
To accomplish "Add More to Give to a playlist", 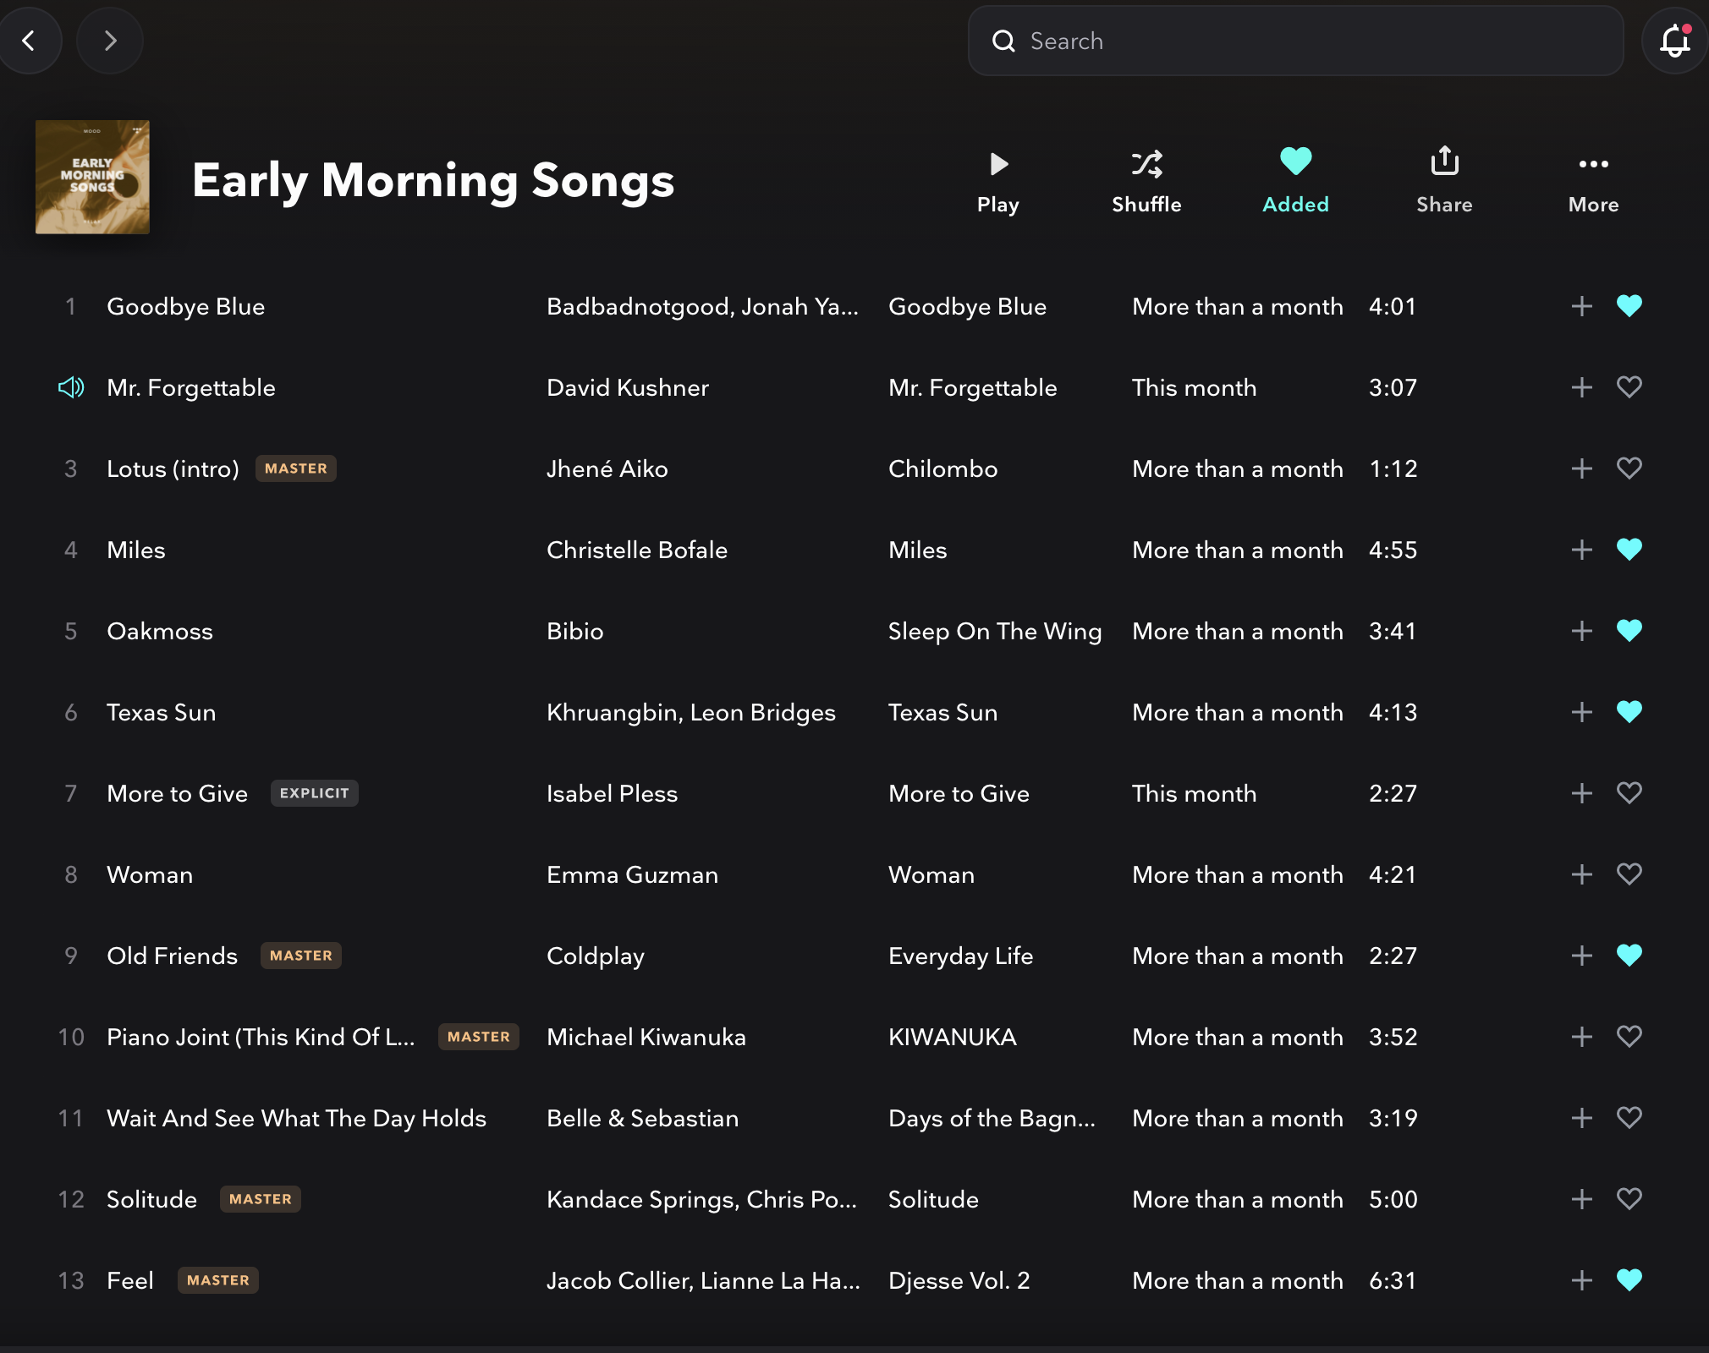I will pyautogui.click(x=1581, y=793).
